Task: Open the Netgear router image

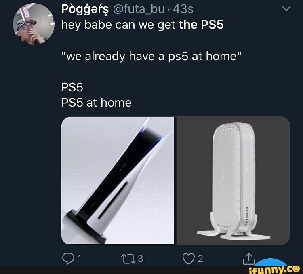Action: [x=234, y=181]
